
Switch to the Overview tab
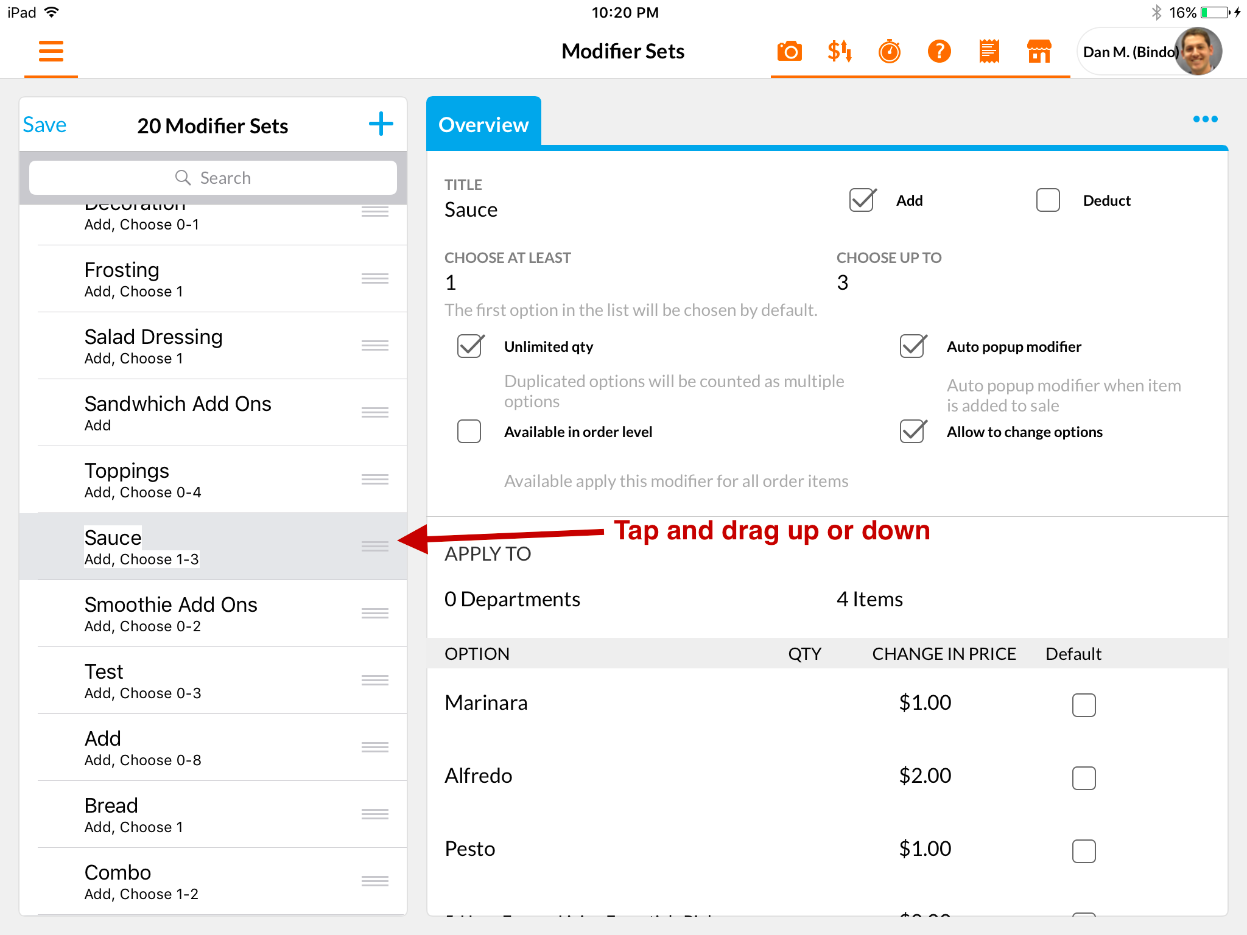coord(483,124)
